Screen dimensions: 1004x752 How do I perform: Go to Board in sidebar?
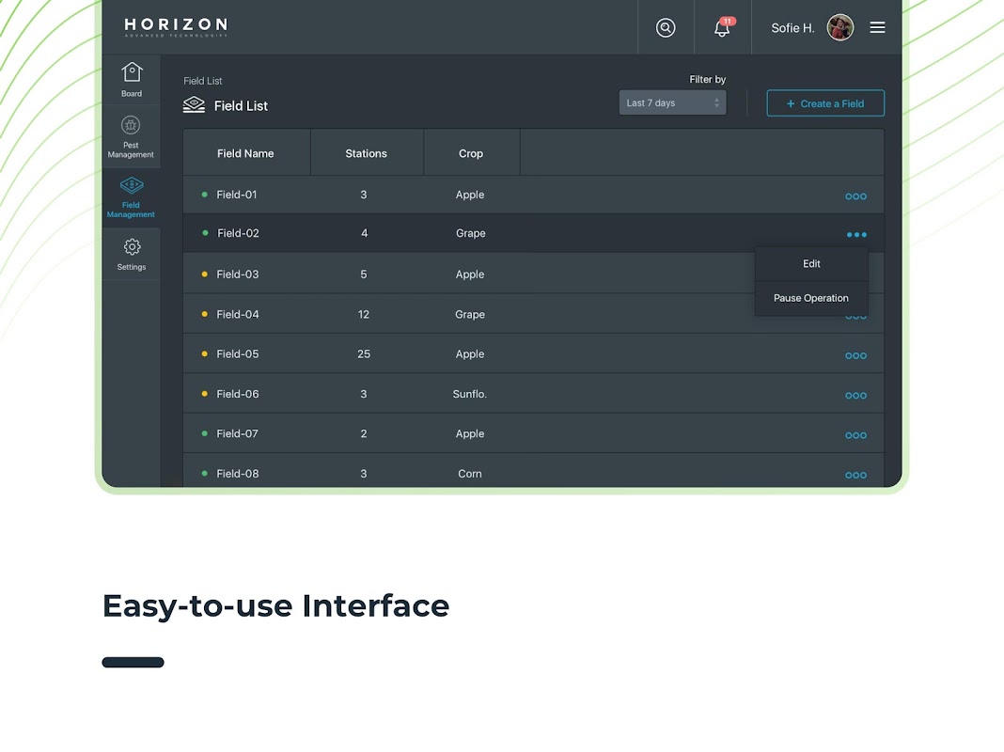(x=132, y=79)
